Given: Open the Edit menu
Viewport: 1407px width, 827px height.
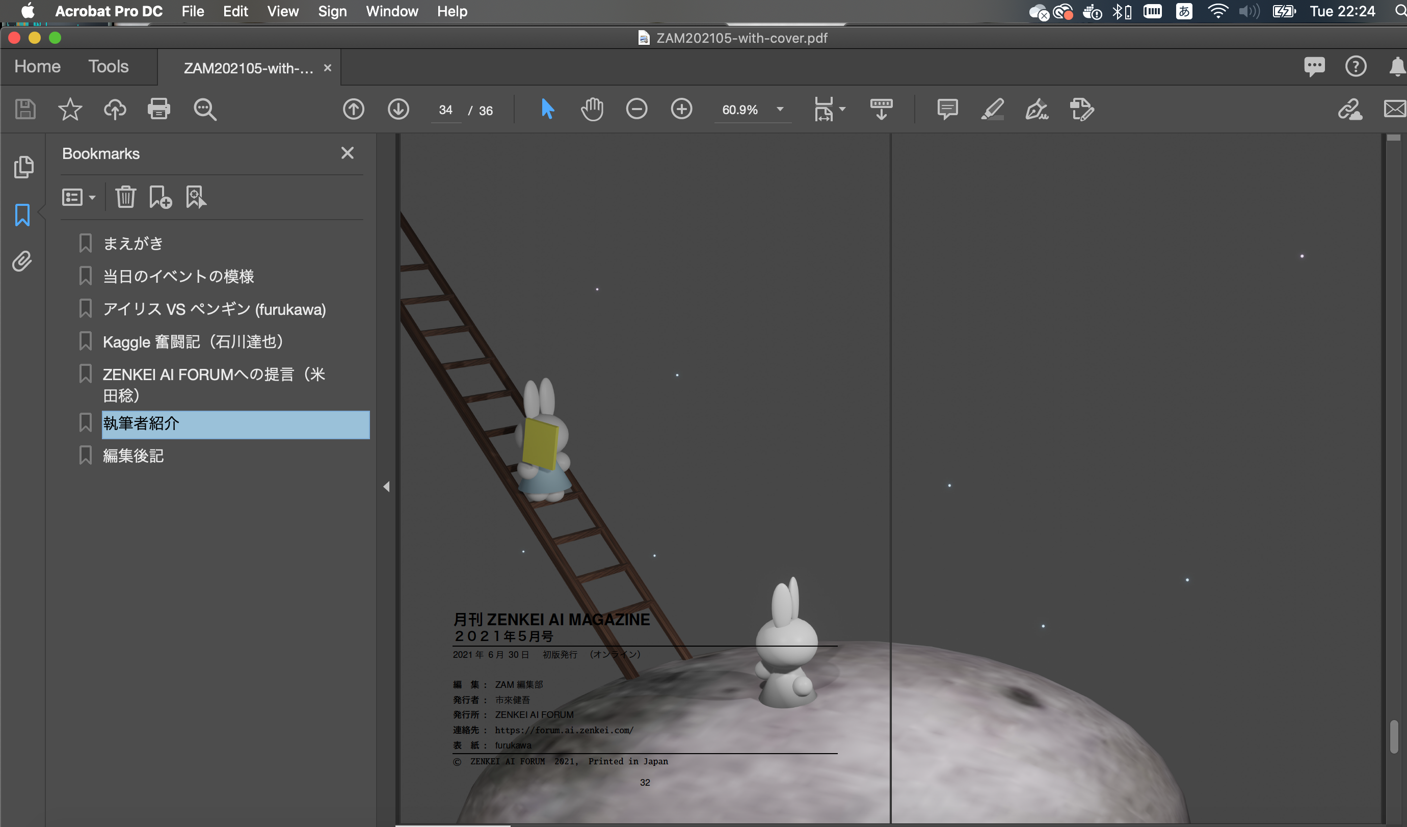Looking at the screenshot, I should [x=235, y=11].
